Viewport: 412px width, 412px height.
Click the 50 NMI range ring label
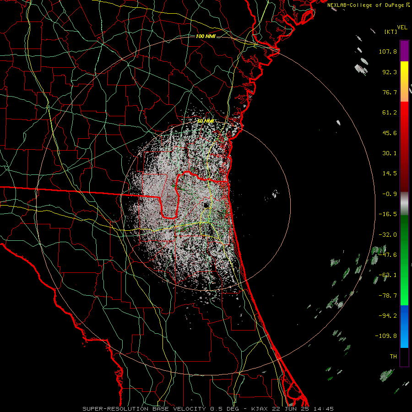tap(206, 121)
